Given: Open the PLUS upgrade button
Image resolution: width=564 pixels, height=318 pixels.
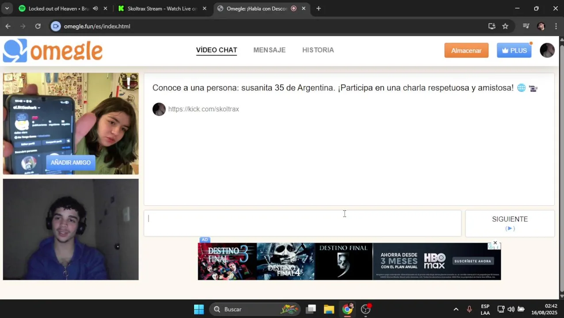Looking at the screenshot, I should (514, 50).
